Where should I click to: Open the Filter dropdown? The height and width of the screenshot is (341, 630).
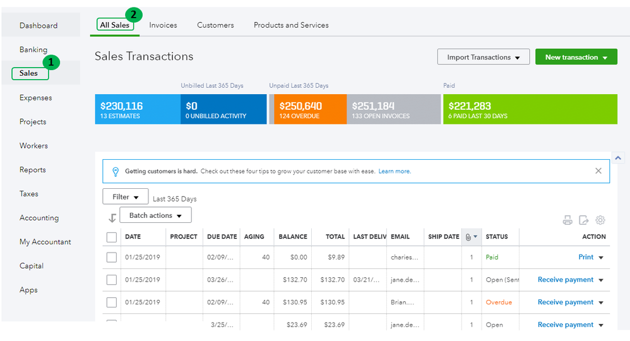pos(126,197)
